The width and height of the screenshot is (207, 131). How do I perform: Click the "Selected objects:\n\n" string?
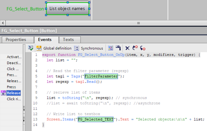(x=161, y=119)
